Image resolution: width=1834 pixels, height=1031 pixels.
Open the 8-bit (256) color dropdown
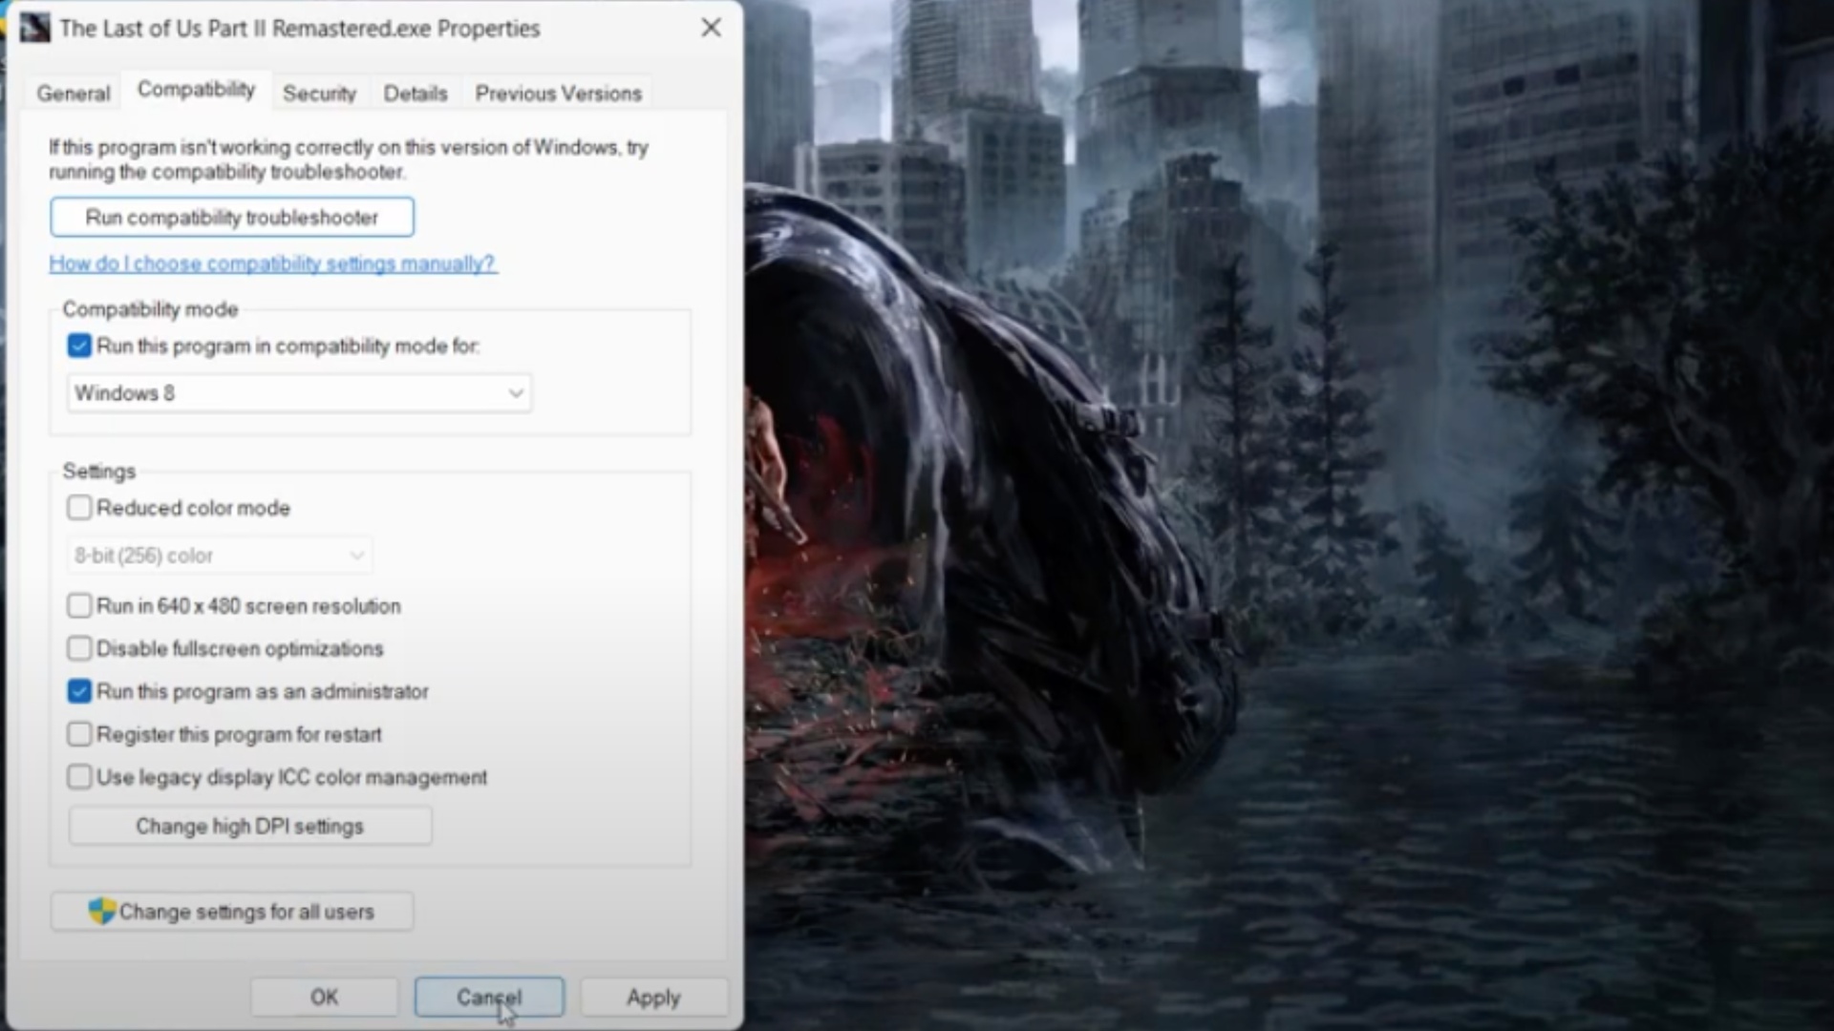219,556
